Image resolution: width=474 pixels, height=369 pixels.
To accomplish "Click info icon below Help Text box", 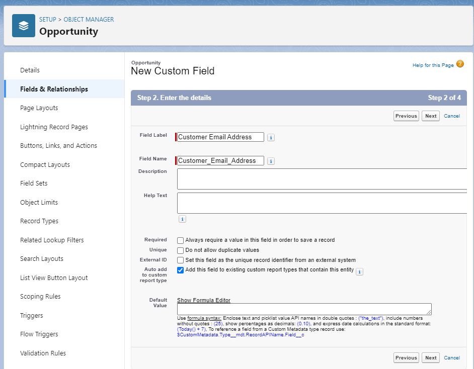I will [182, 219].
